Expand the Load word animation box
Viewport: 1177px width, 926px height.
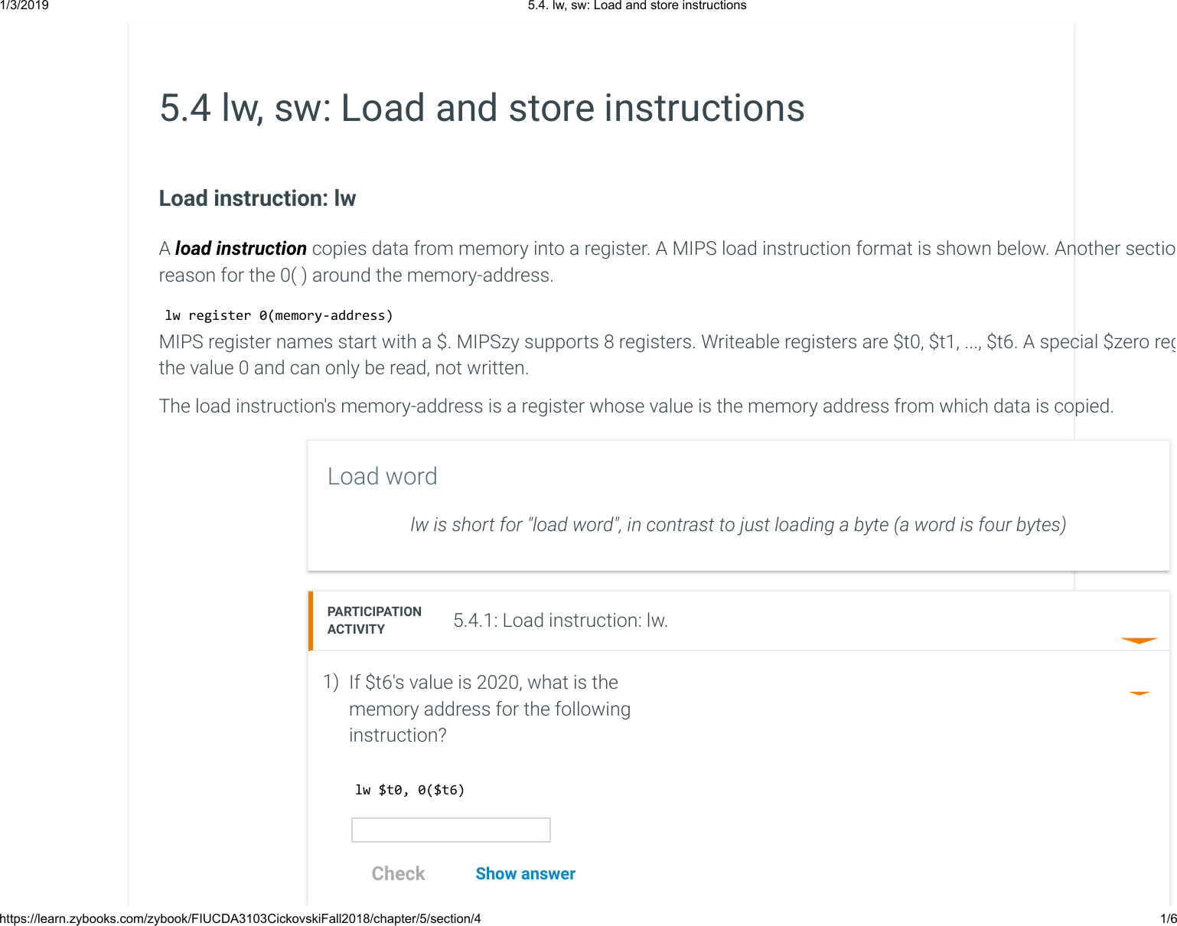coord(738,505)
